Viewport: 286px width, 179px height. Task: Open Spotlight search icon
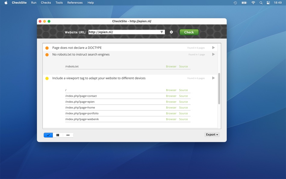point(261,3)
